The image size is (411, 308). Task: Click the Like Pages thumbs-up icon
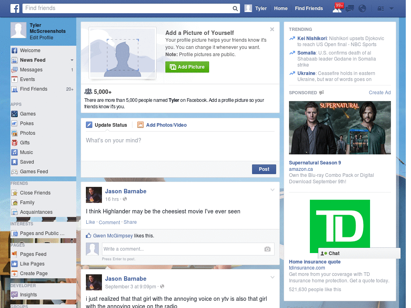point(14,264)
